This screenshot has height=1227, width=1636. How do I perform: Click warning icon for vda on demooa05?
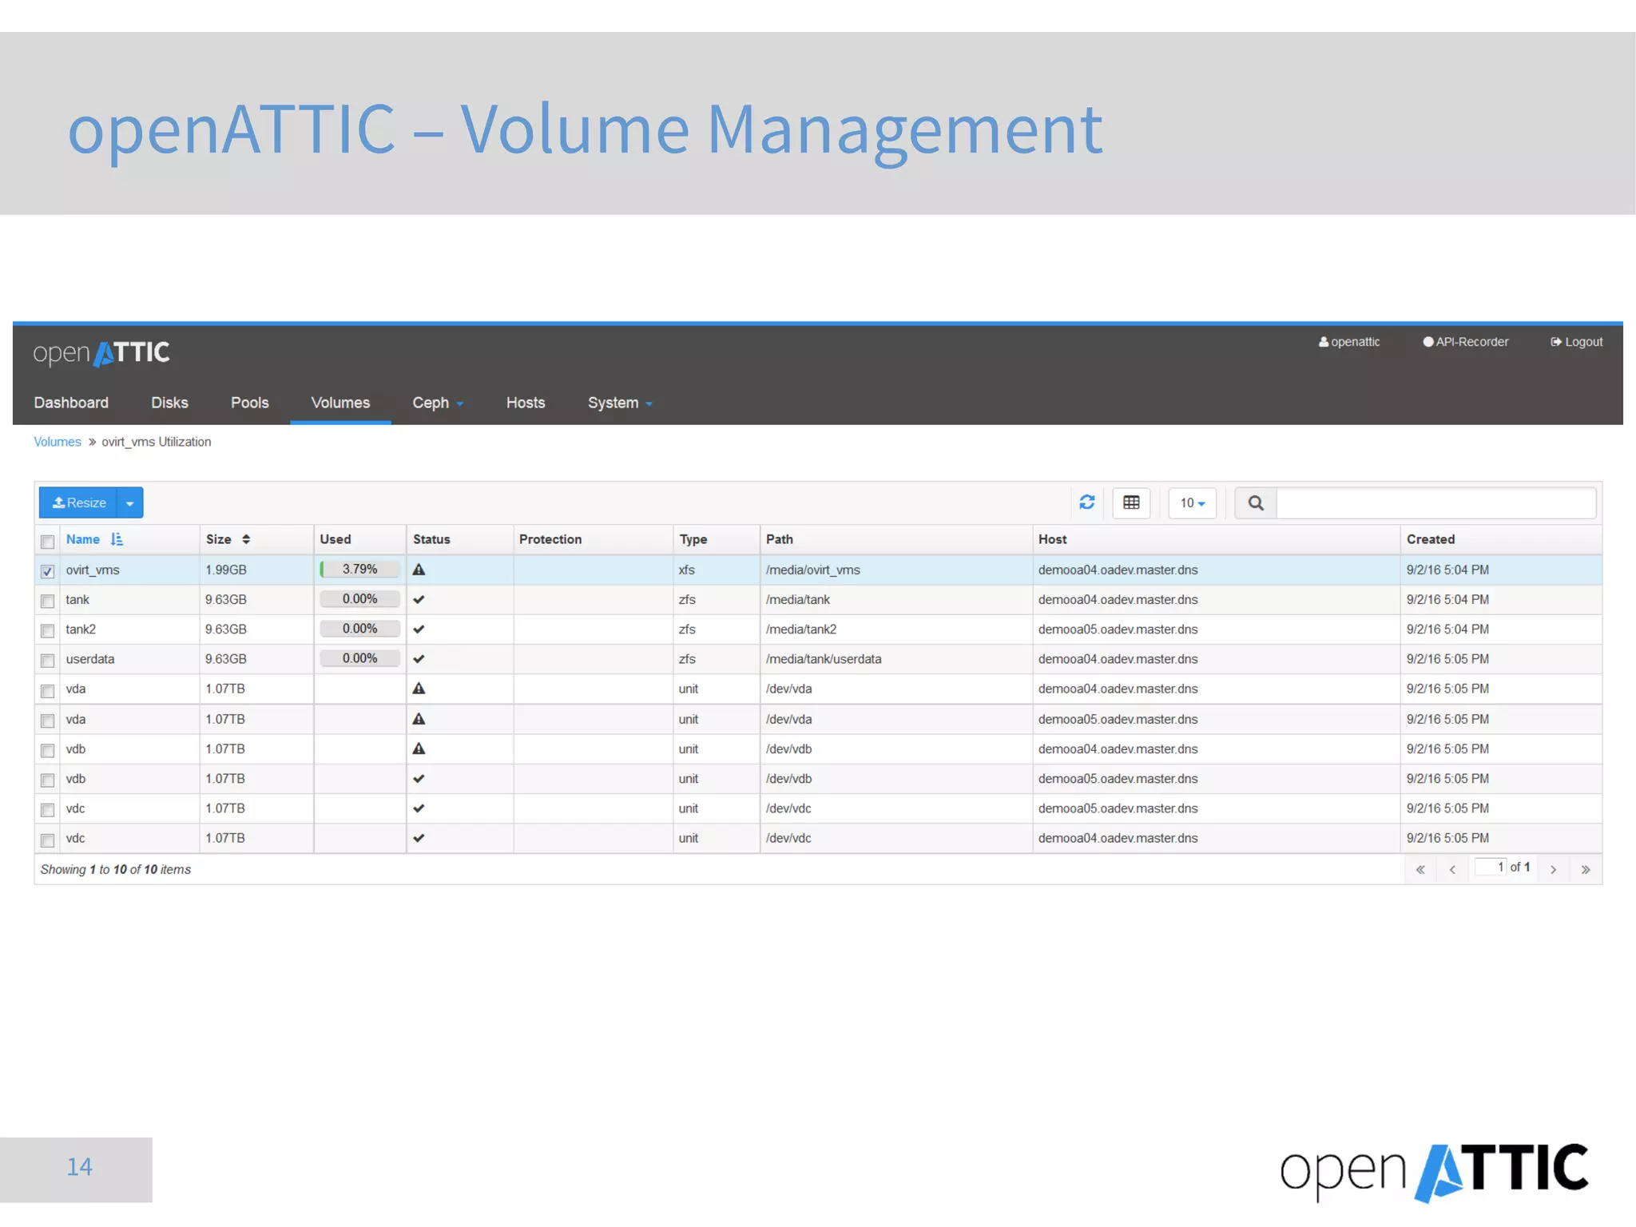[x=419, y=719]
